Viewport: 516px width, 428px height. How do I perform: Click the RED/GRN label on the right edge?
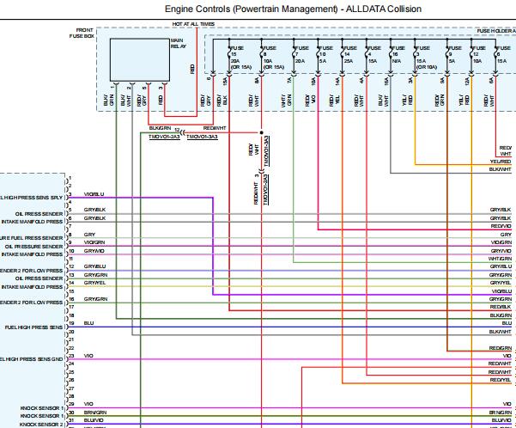[501, 348]
